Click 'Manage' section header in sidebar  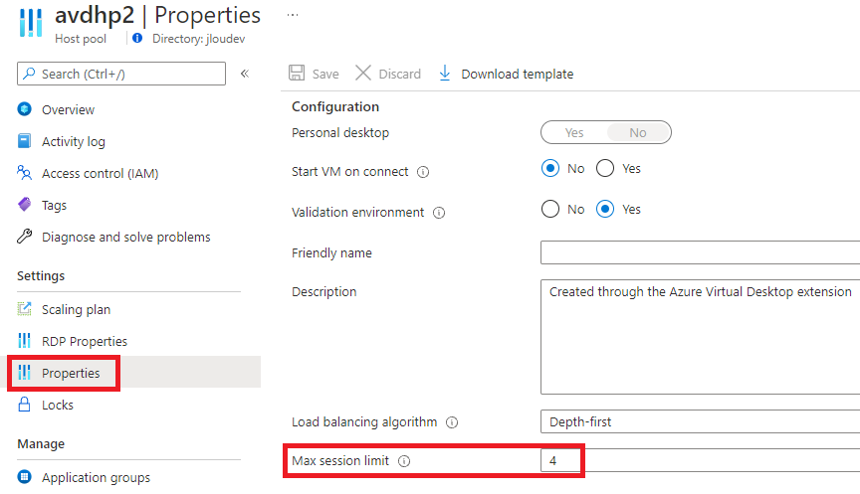(x=41, y=443)
